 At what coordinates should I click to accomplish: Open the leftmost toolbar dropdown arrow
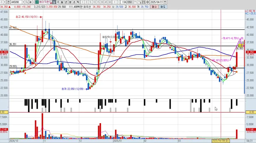pyautogui.click(x=5, y=2)
